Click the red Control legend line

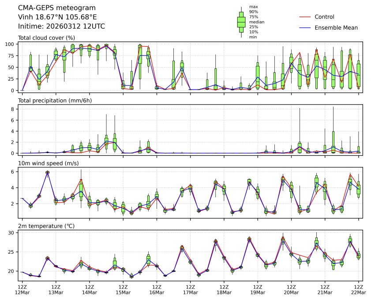point(305,17)
